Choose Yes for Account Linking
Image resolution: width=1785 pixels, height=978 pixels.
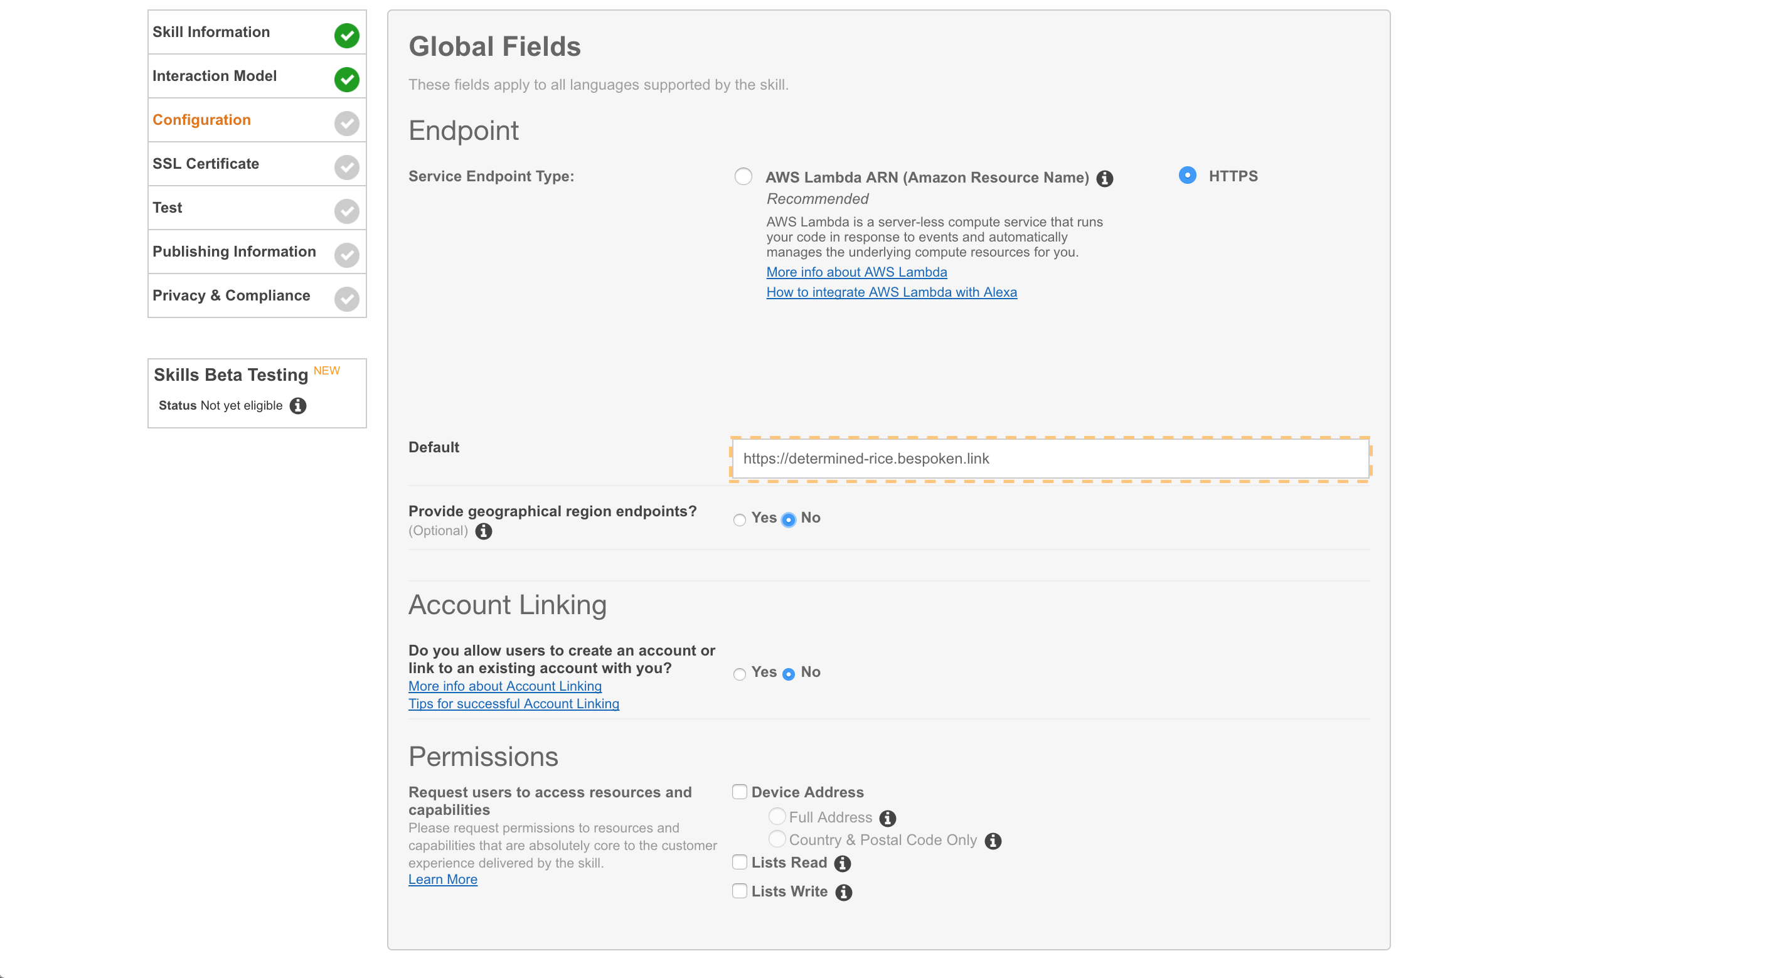coord(739,674)
